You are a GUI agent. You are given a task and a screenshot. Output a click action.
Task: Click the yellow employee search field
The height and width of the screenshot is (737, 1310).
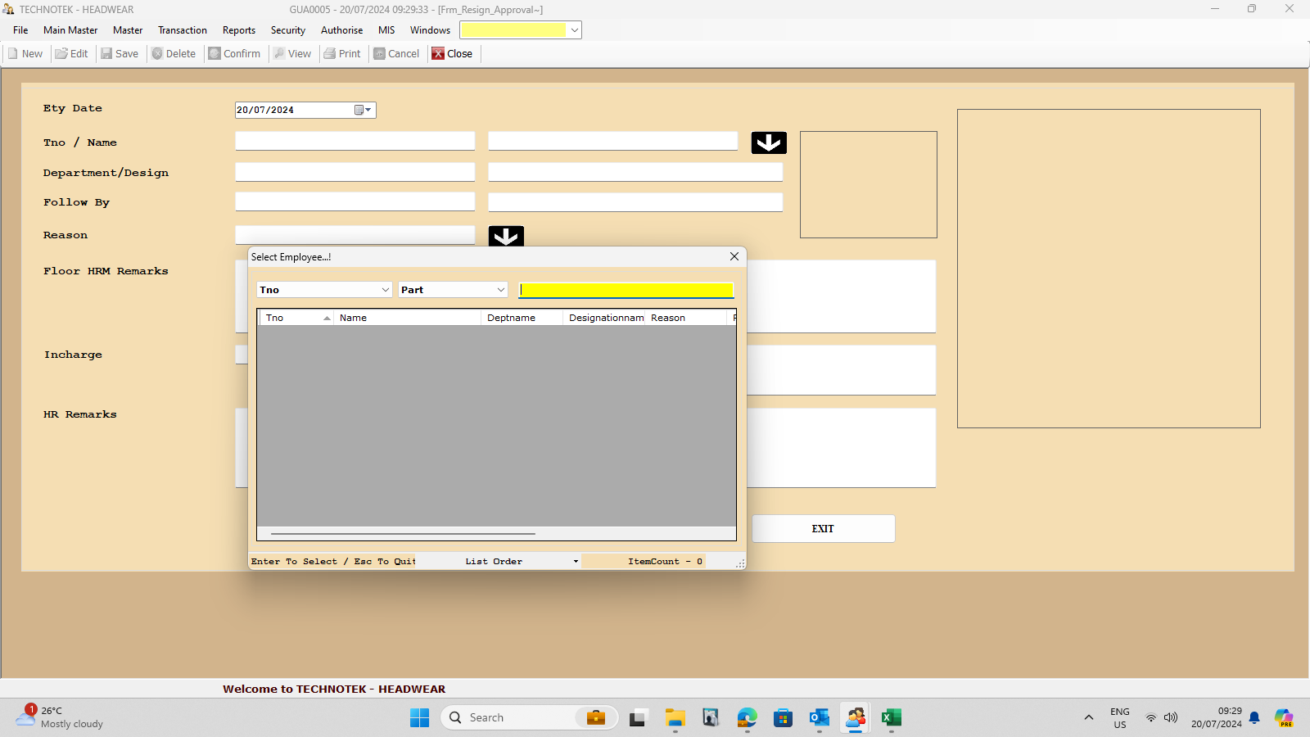click(x=626, y=290)
